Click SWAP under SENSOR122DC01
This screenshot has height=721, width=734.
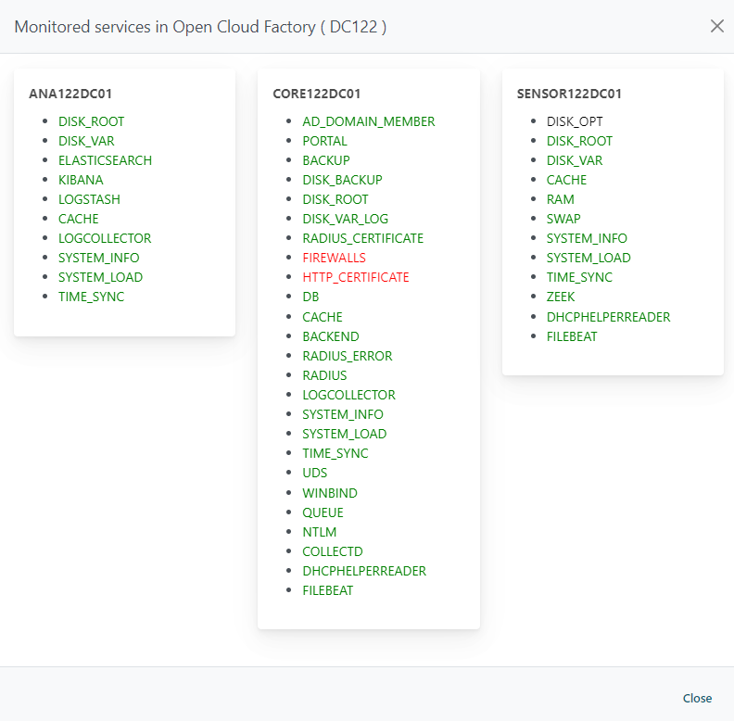tap(563, 219)
